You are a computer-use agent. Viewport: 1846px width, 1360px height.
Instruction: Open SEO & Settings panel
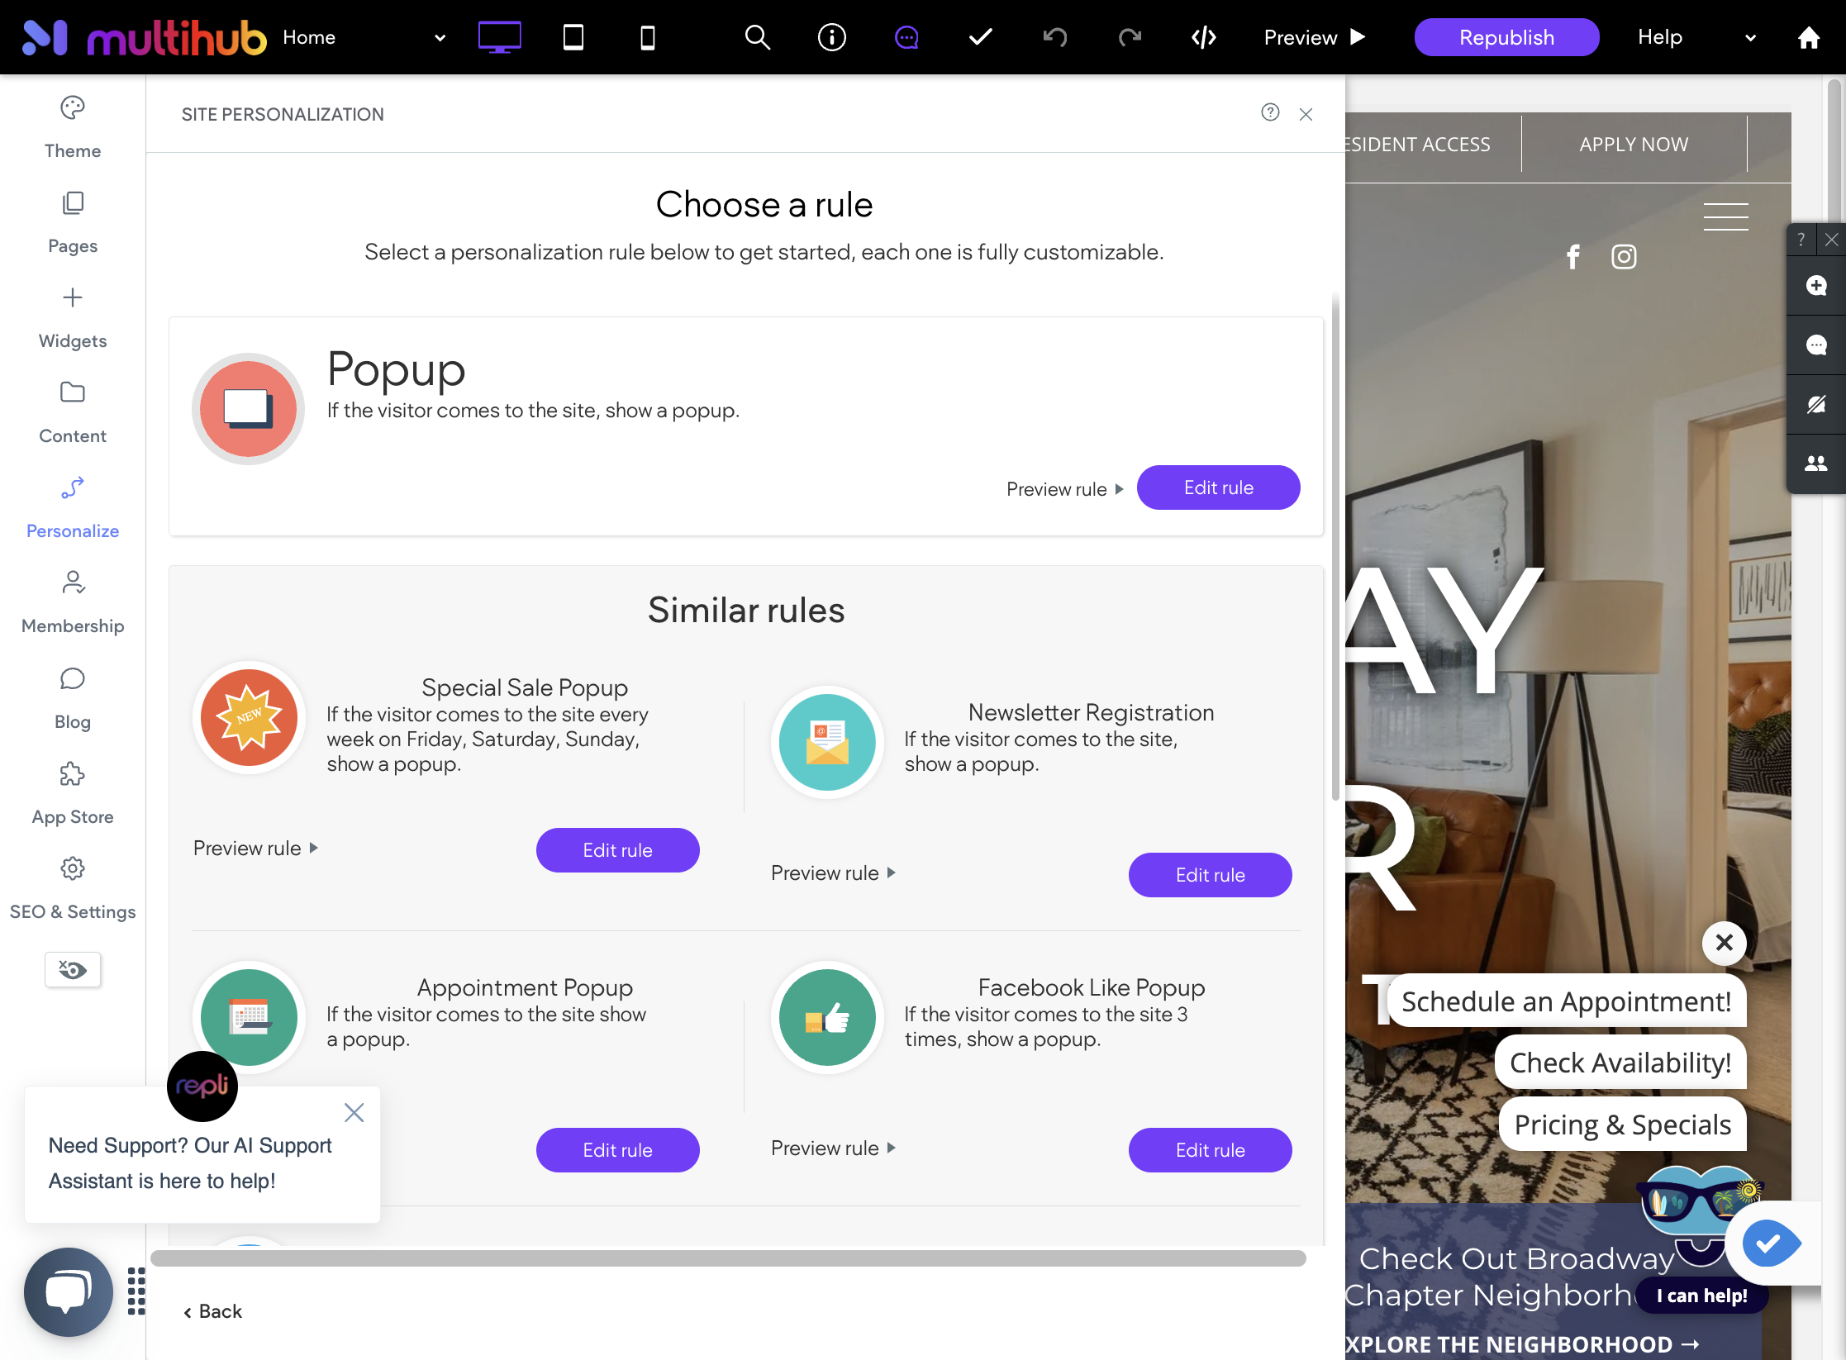click(73, 888)
